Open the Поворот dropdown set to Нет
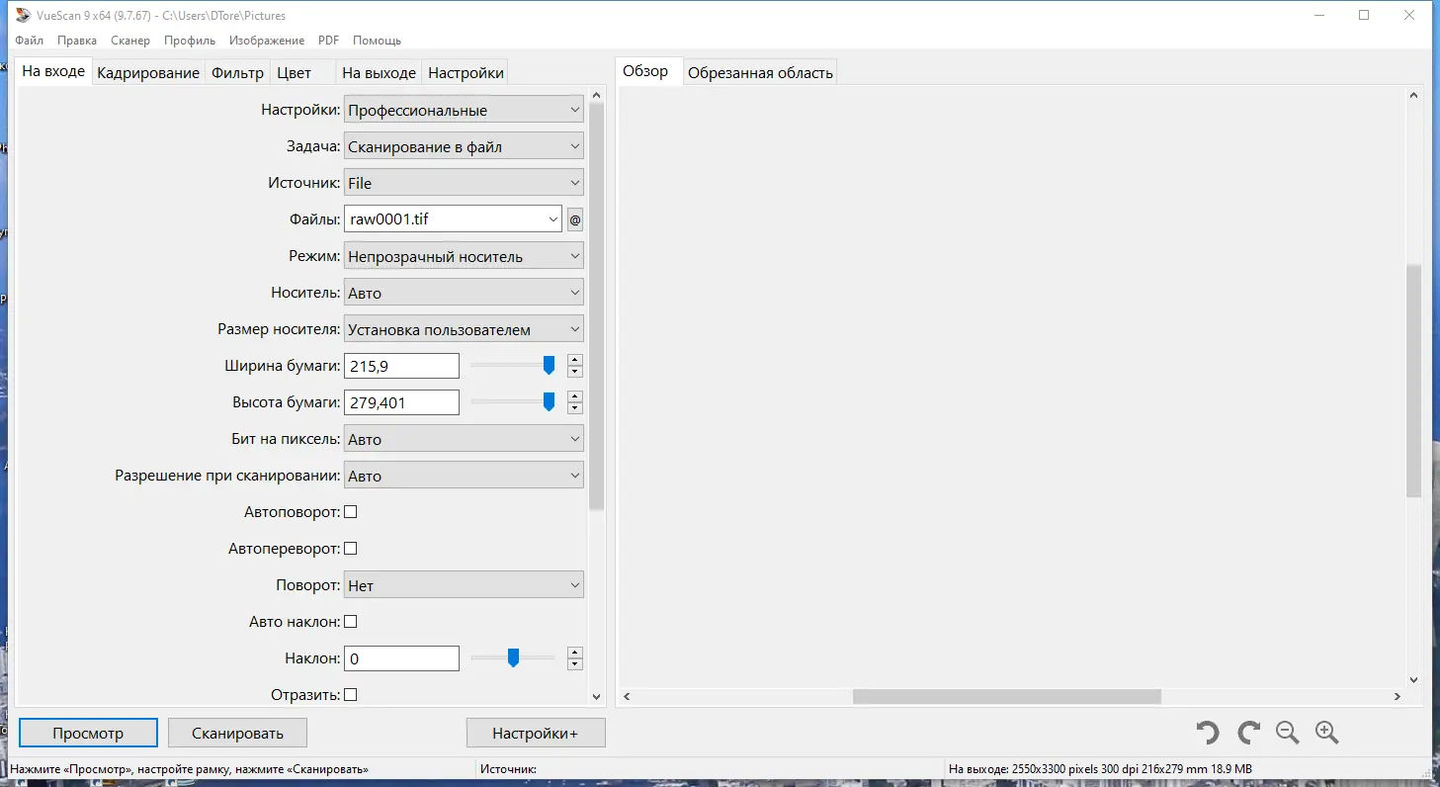This screenshot has width=1440, height=787. point(464,586)
